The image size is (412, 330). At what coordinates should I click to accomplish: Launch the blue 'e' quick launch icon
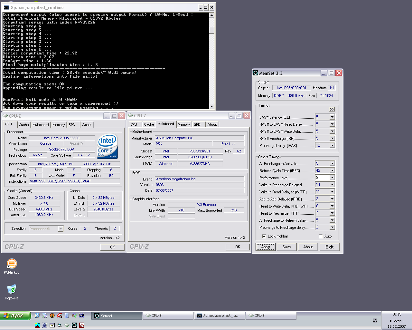pyautogui.click(x=37, y=315)
